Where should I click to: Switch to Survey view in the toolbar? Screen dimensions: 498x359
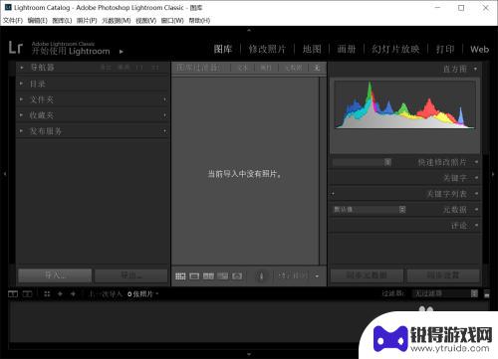223,275
